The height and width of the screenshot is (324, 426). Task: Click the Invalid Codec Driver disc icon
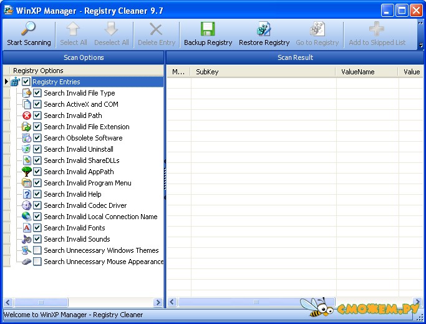click(27, 205)
